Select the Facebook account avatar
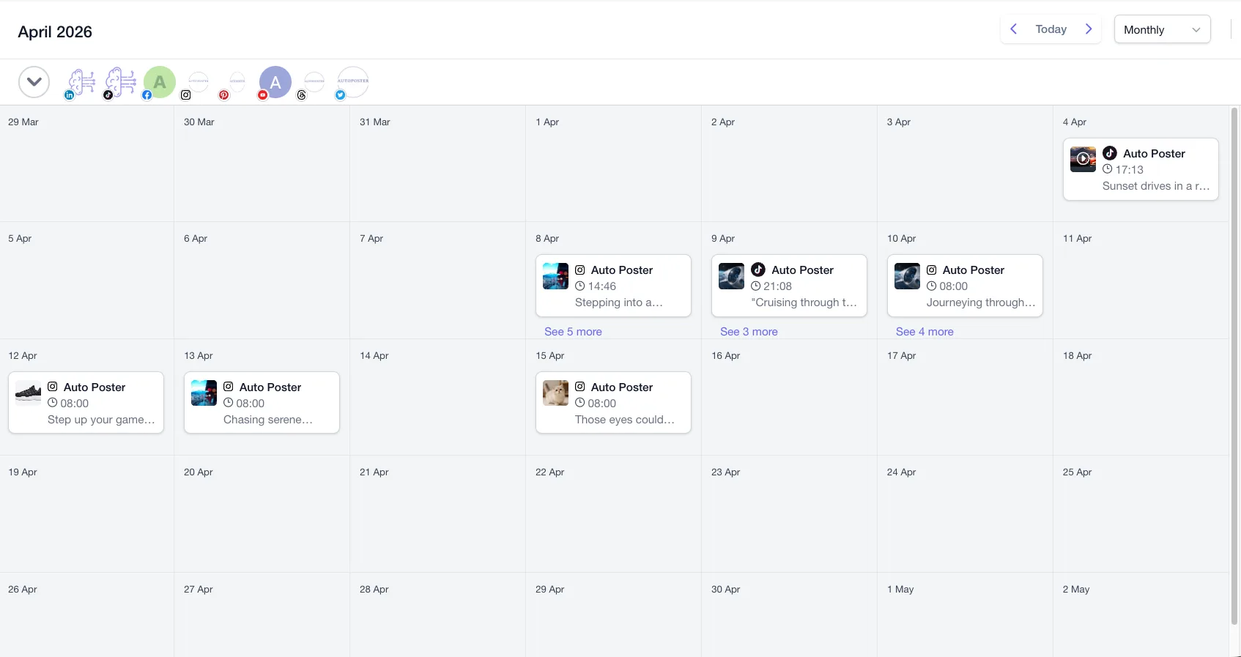The width and height of the screenshot is (1241, 657). coord(159,82)
